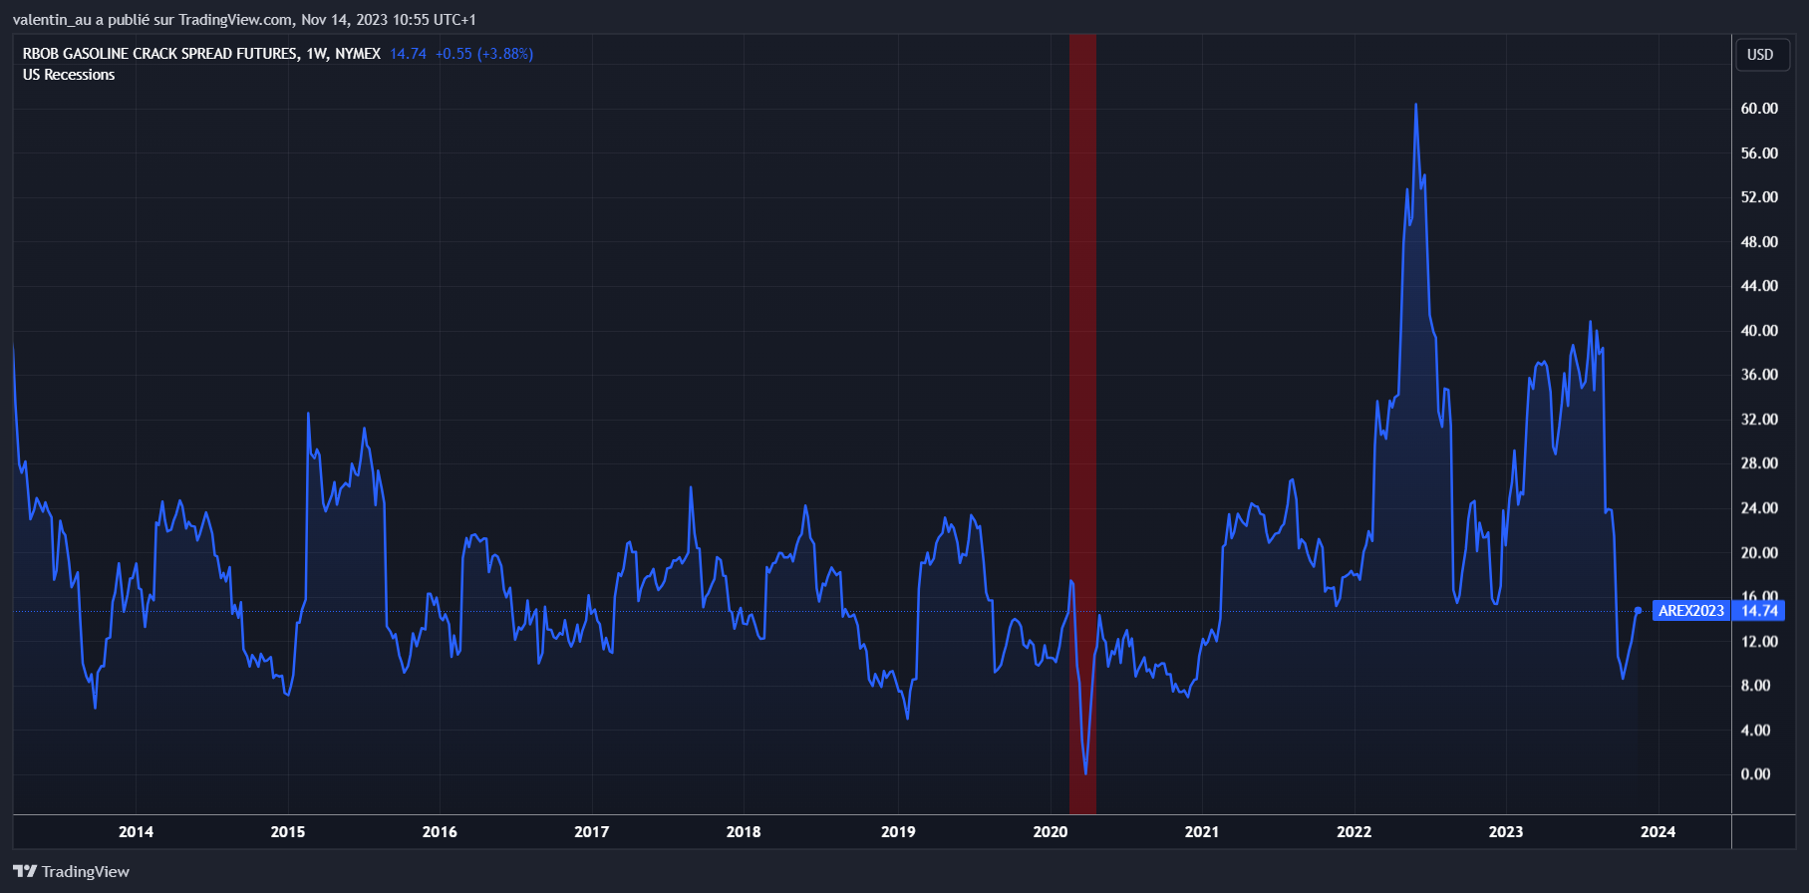Click the 2020 time axis label
Image resolution: width=1809 pixels, height=893 pixels.
point(1051,832)
